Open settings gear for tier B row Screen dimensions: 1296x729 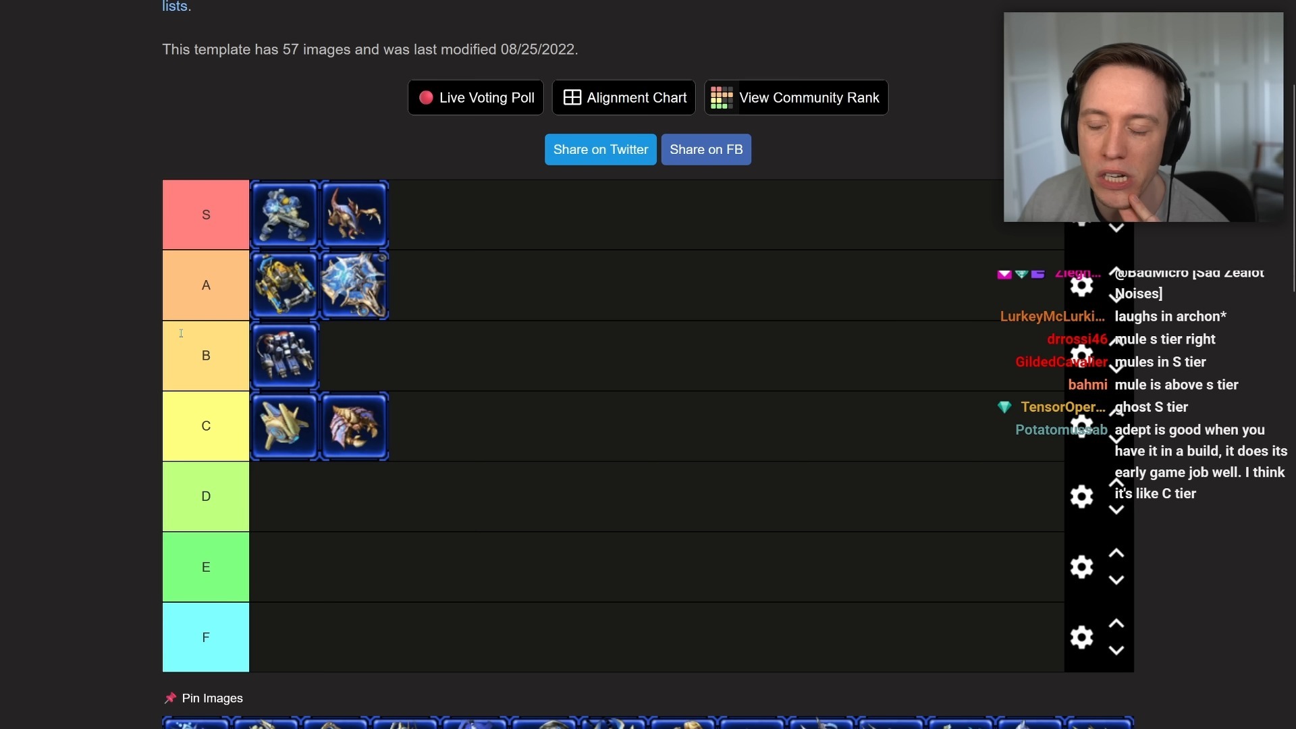click(1081, 356)
